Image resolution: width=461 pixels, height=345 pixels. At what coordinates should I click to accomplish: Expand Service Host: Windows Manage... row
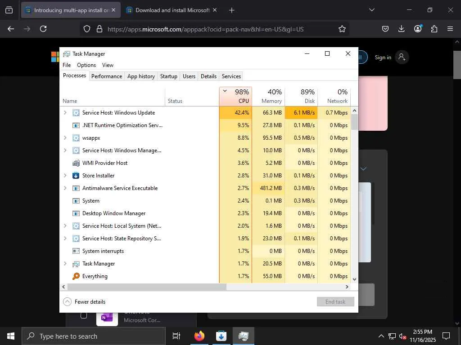65,150
